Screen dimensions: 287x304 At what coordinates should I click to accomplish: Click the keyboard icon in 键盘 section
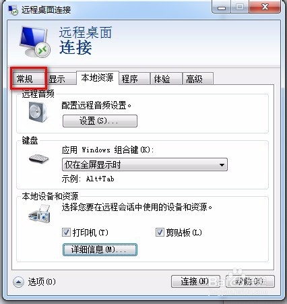point(38,158)
